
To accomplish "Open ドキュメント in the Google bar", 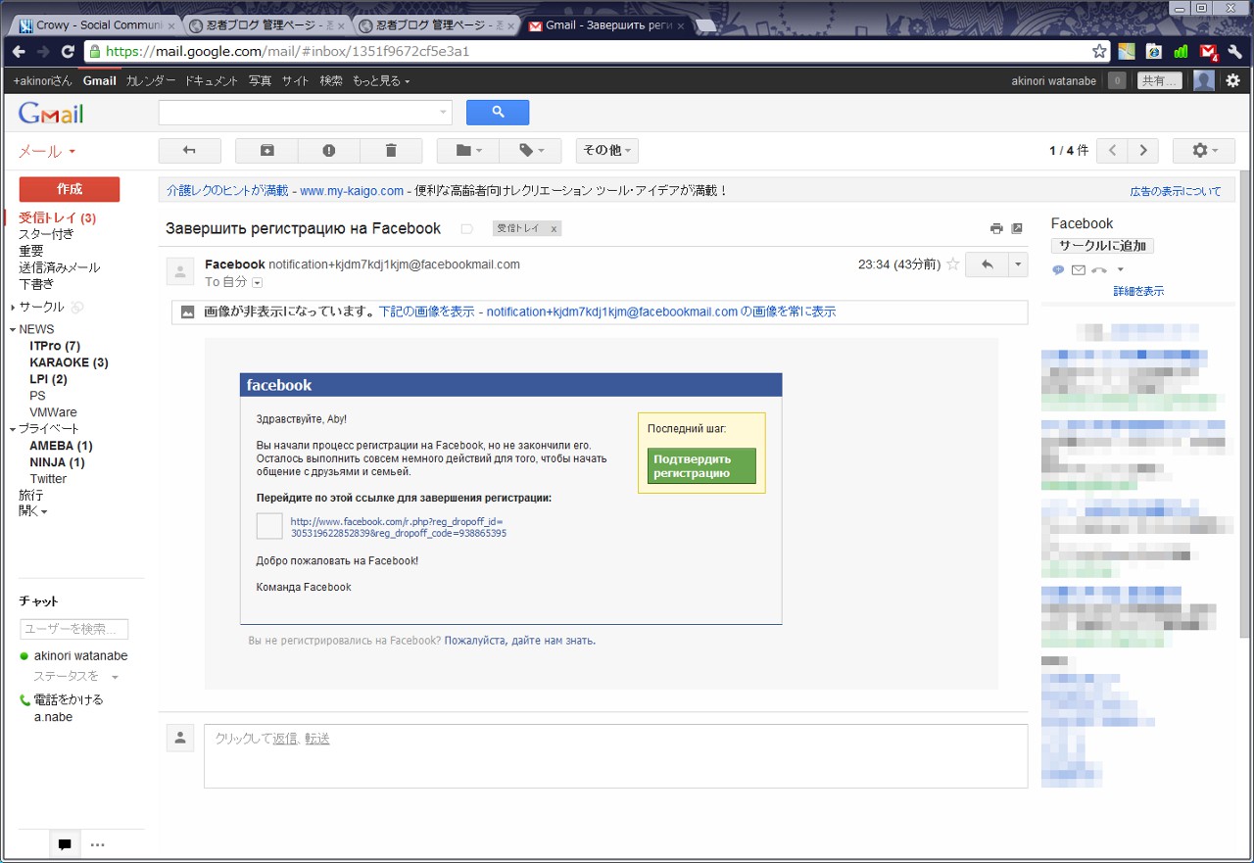I will point(212,81).
